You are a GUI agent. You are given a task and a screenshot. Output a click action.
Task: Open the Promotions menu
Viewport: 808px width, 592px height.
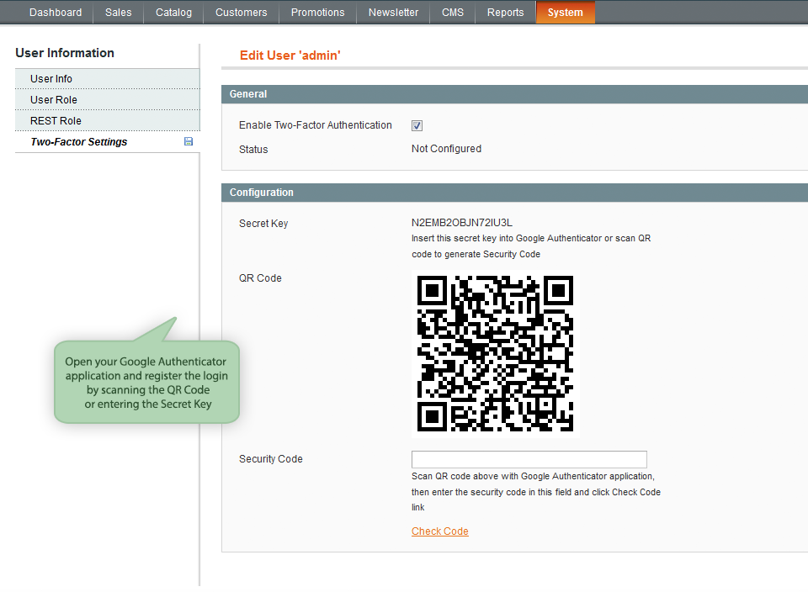click(x=317, y=13)
